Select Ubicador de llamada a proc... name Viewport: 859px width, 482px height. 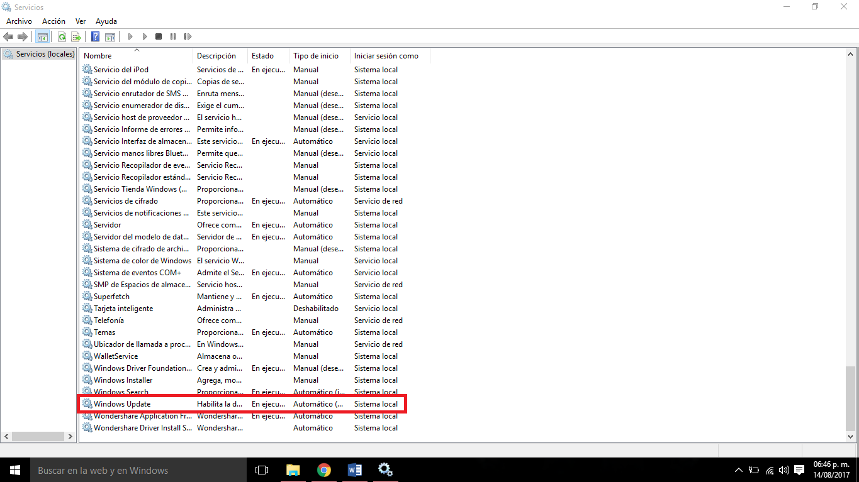[x=142, y=344]
